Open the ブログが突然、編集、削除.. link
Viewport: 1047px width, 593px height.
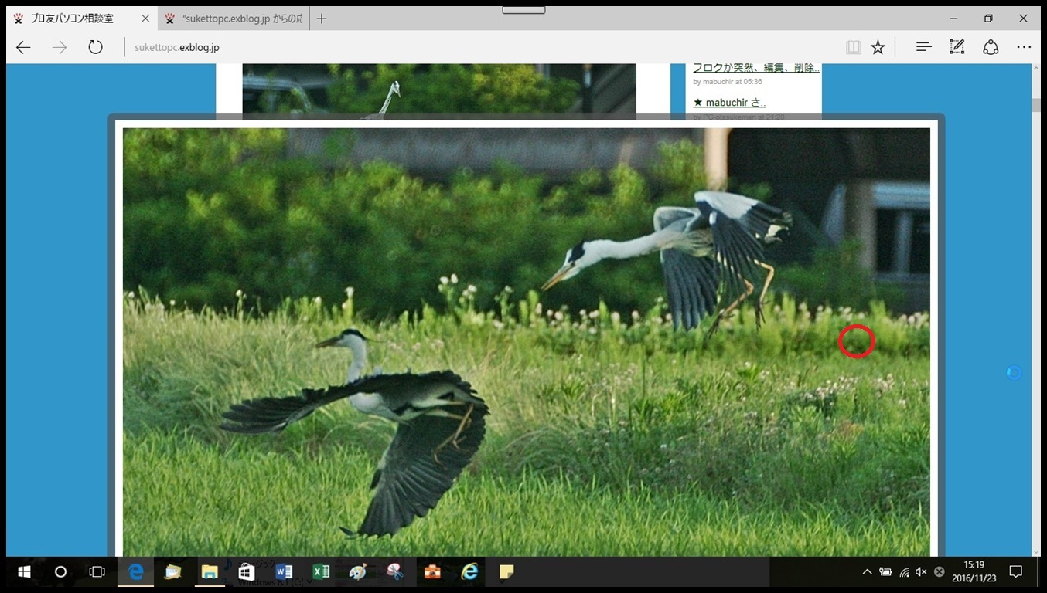pyautogui.click(x=755, y=68)
